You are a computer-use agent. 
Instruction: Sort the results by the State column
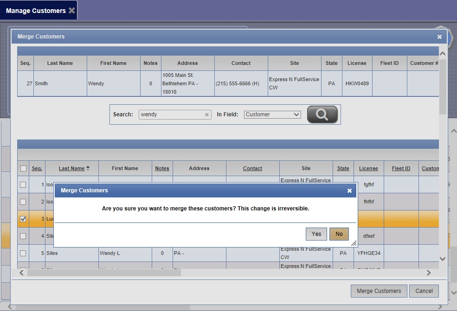coord(343,168)
